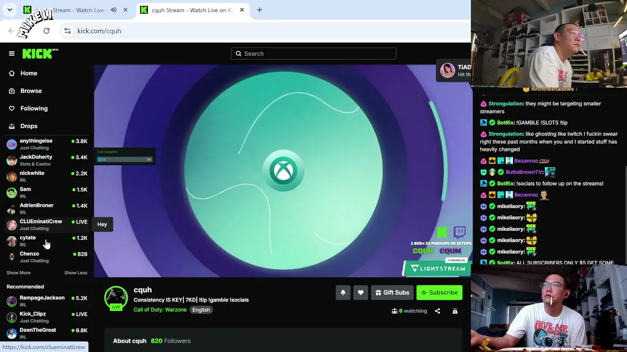Open the DeenTheGreat recommended channel
Viewport: 627px width, 352px height.
point(47,333)
